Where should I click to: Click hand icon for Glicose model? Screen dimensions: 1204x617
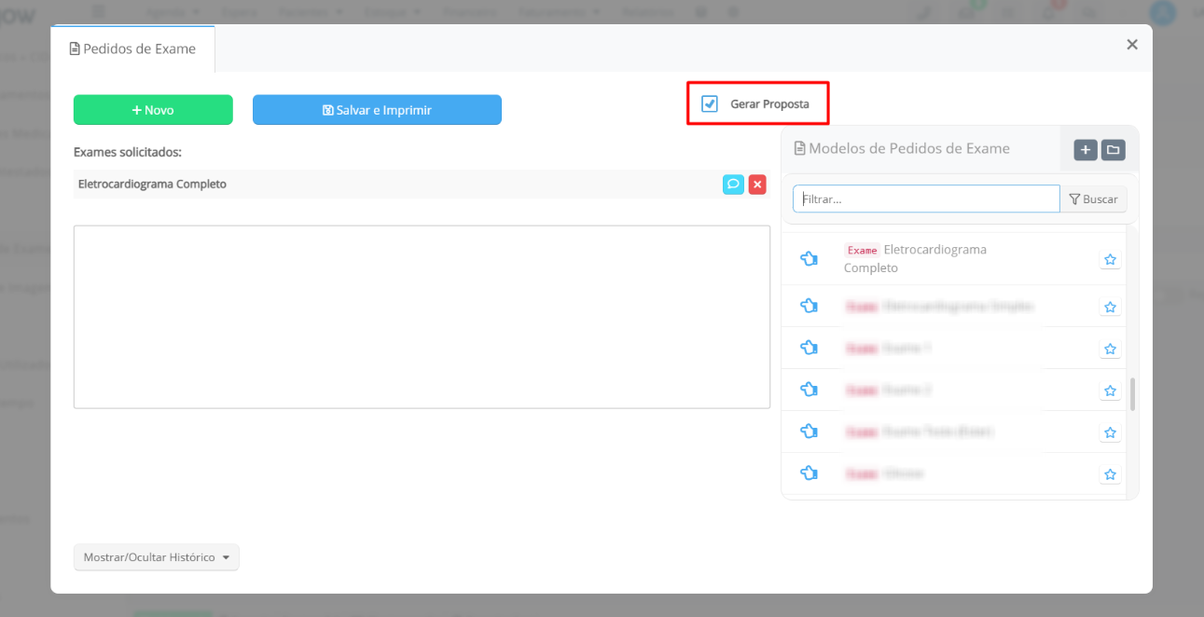[809, 473]
